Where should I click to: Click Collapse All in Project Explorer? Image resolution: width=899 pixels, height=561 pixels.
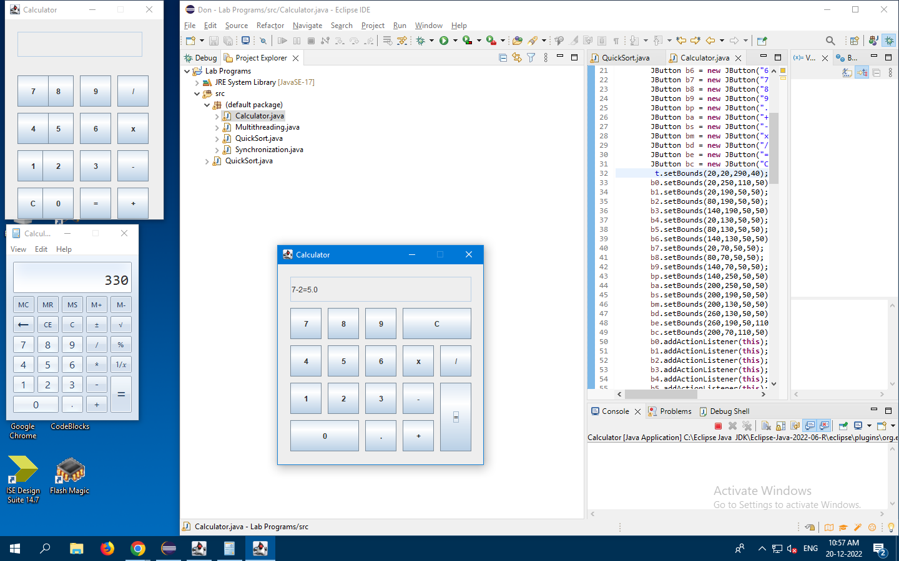[x=503, y=57]
